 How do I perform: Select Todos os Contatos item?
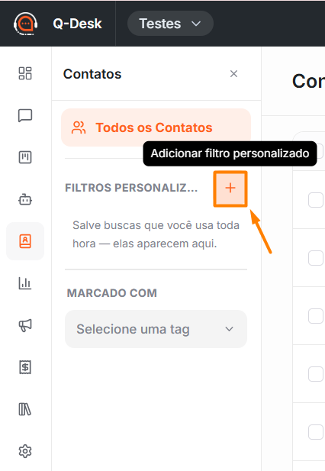point(156,127)
